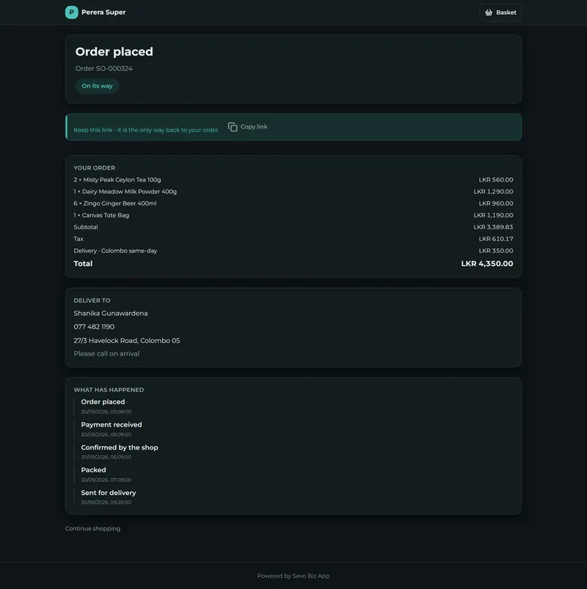Select the order number 'Order SO-000324'
Image resolution: width=587 pixels, height=589 pixels.
click(103, 68)
